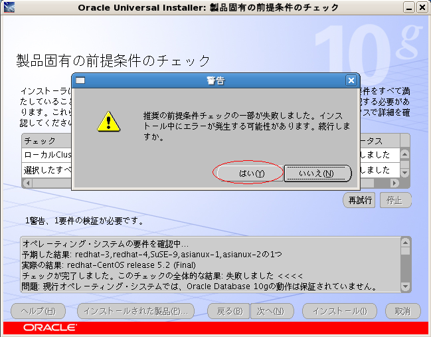Click log line オペレーティング・システムの要件を確認中
Image resolution: width=431 pixels, height=337 pixels.
pos(106,244)
